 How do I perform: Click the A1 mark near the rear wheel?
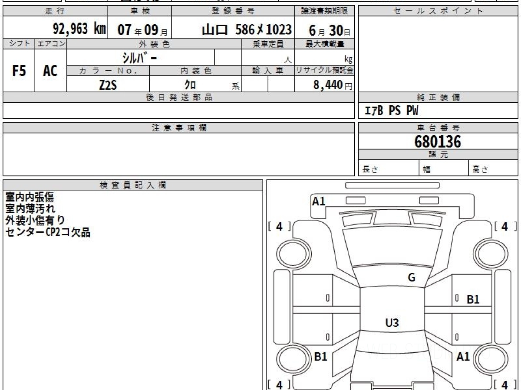pyautogui.click(x=463, y=357)
